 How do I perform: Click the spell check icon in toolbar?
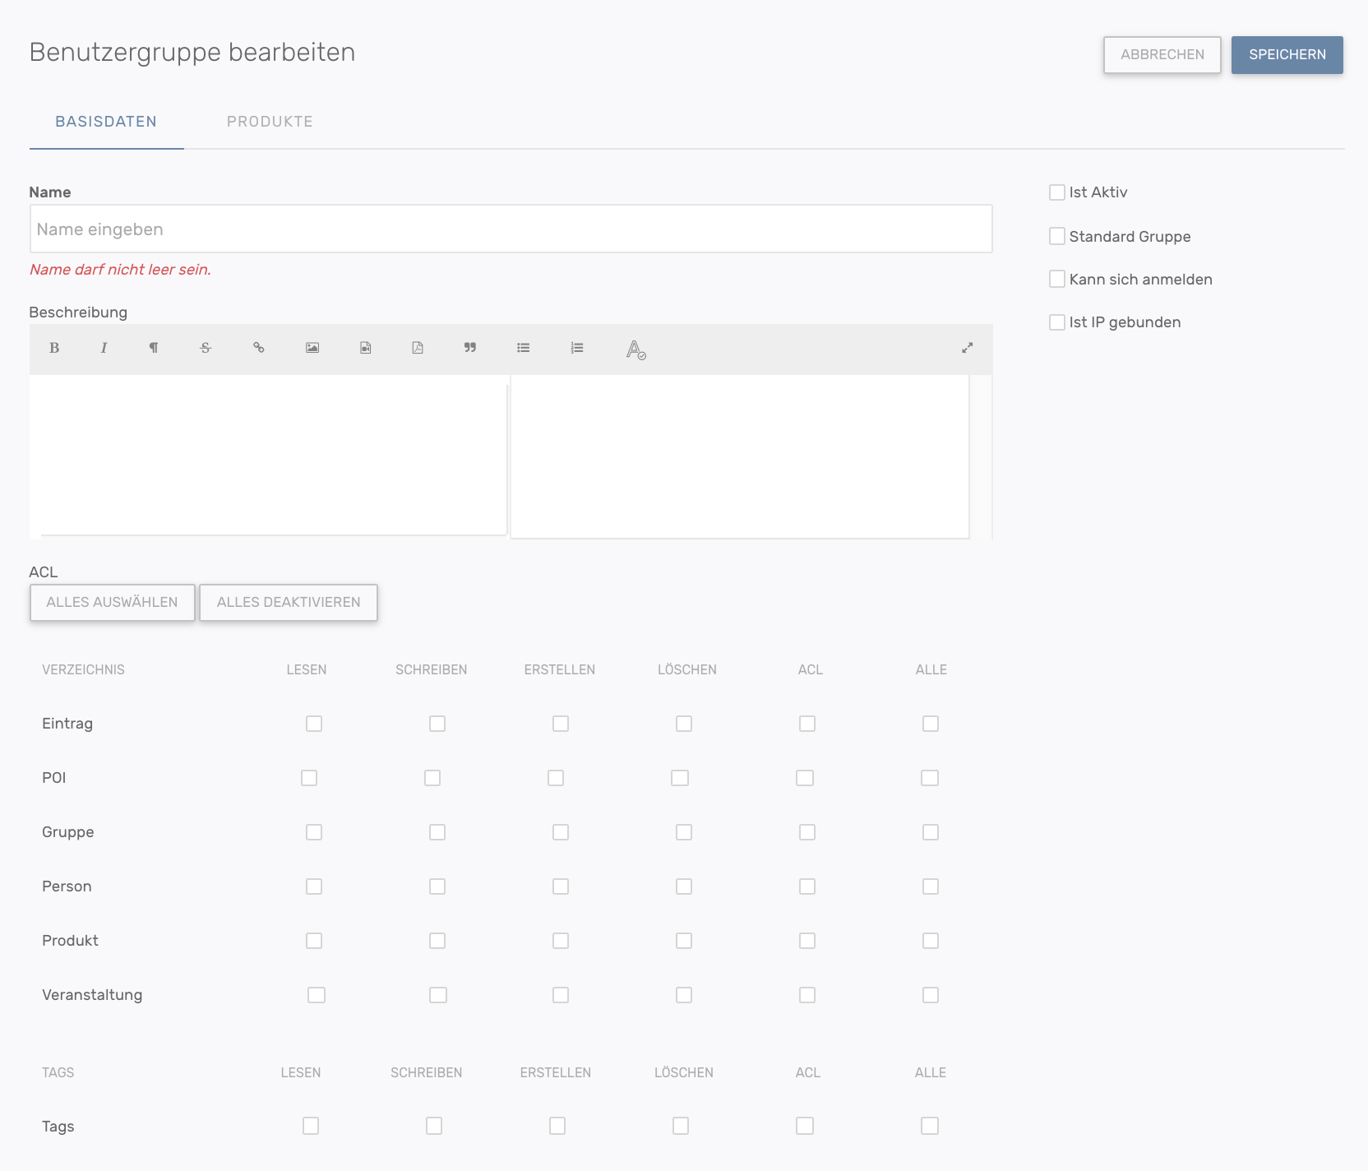tap(635, 349)
